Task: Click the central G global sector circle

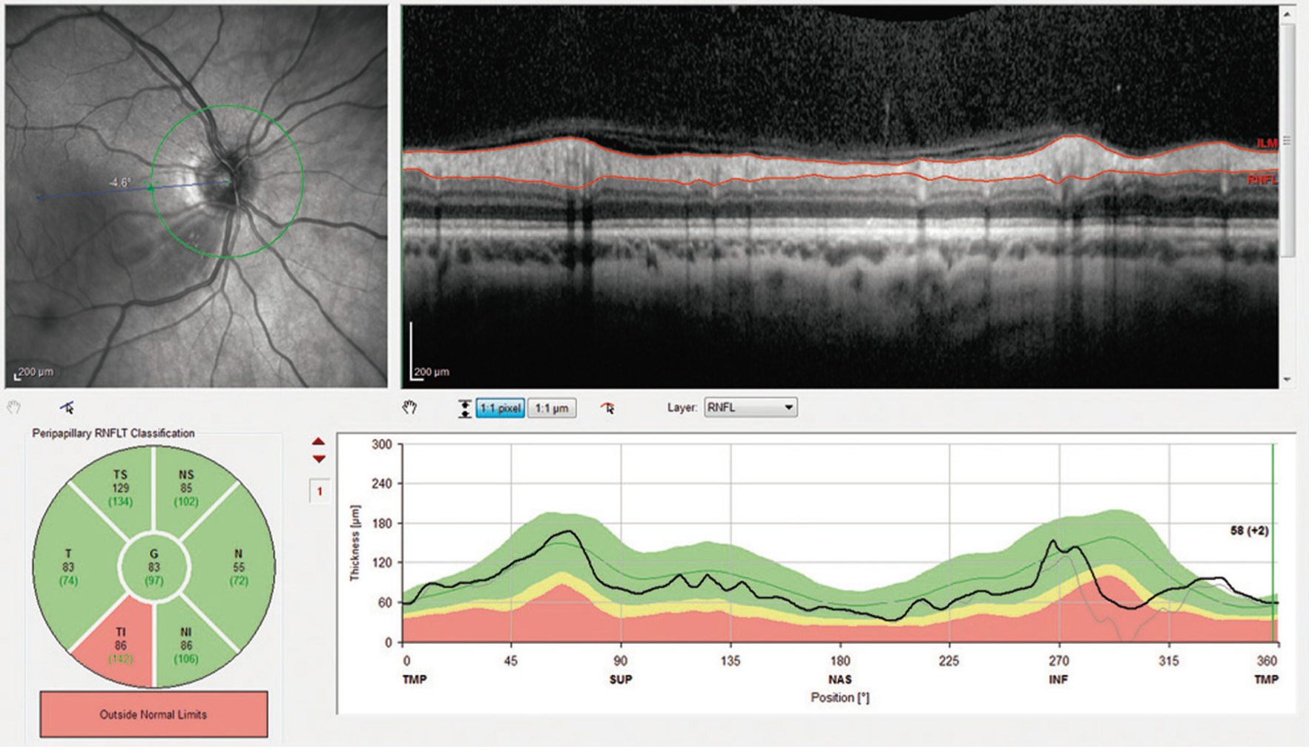Action: click(x=154, y=567)
